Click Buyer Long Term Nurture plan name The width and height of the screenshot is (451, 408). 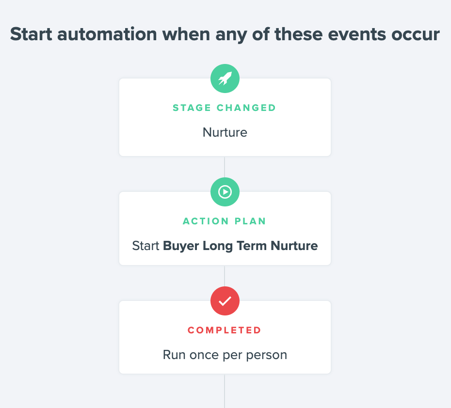241,246
